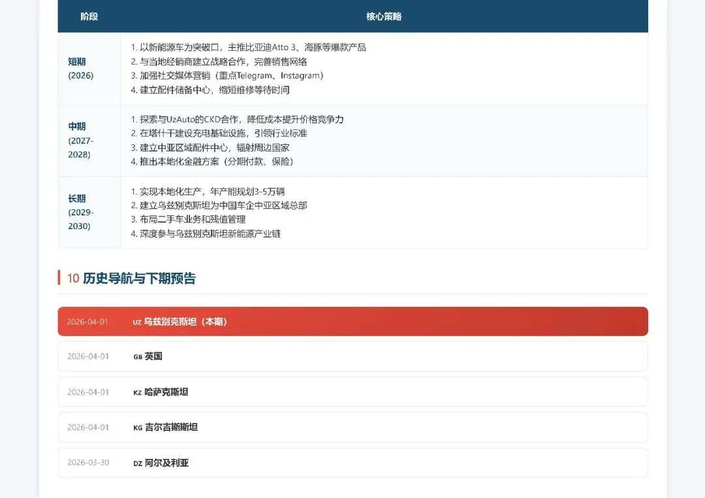Click the 核心策略 column header

[384, 16]
